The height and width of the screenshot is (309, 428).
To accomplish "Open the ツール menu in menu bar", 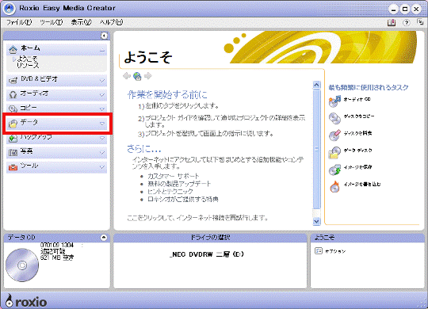I will point(51,22).
